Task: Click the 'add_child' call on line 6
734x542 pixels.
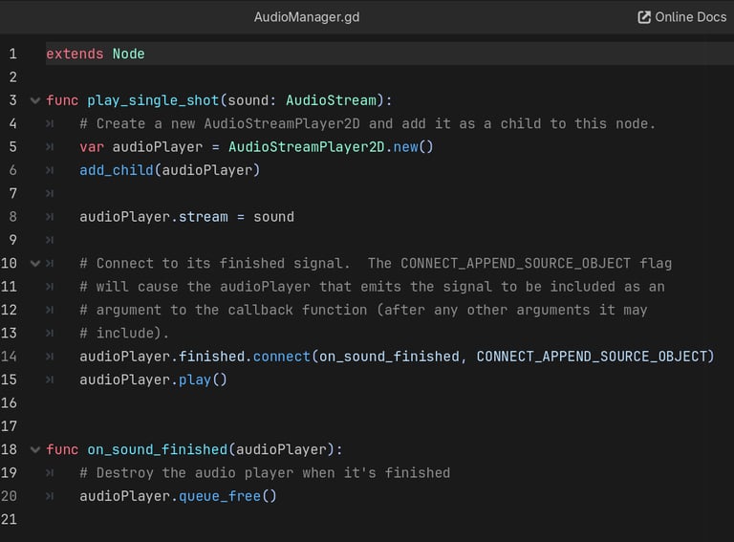Action: pos(116,170)
